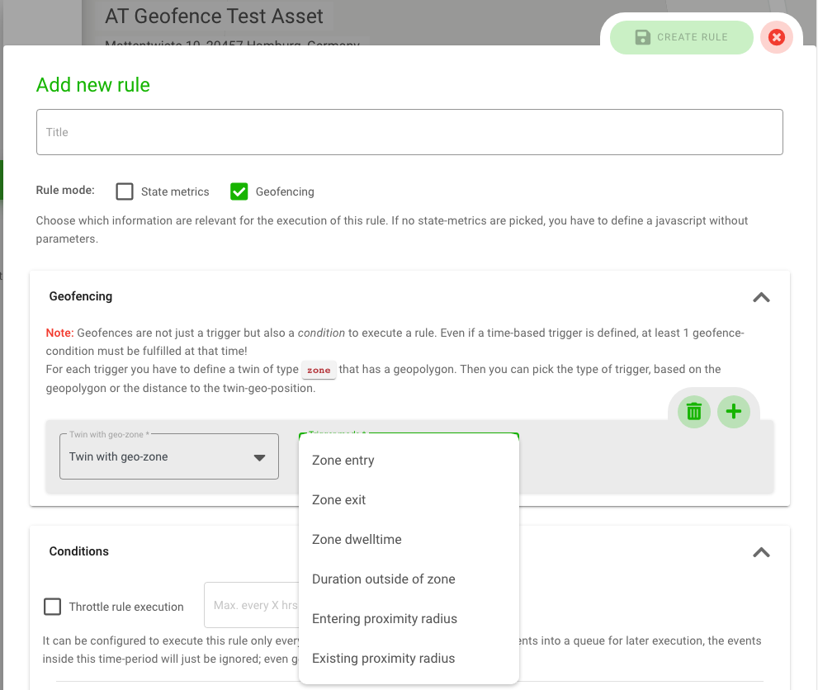Click the Max. every X hrs field
Viewport: 818px width, 690px height.
click(x=252, y=605)
